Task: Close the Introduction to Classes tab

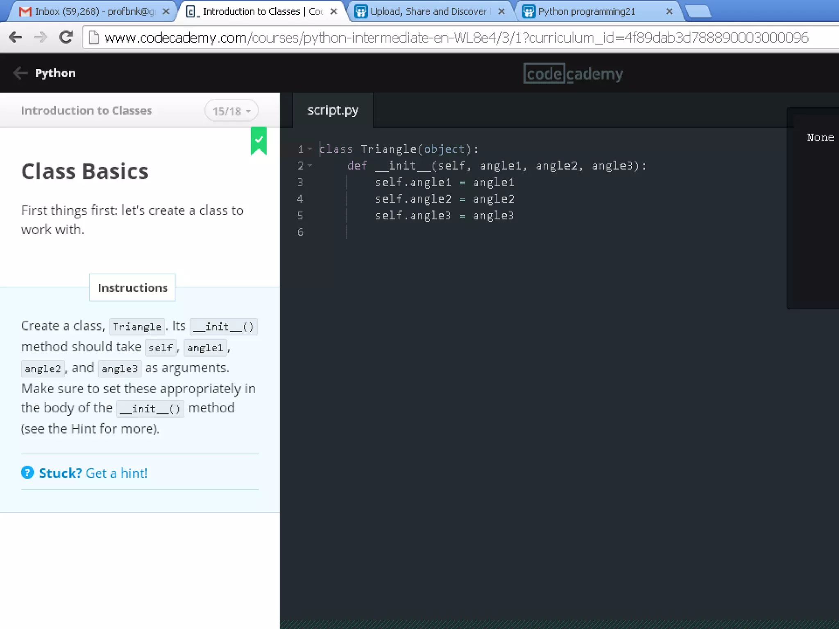Action: (334, 11)
